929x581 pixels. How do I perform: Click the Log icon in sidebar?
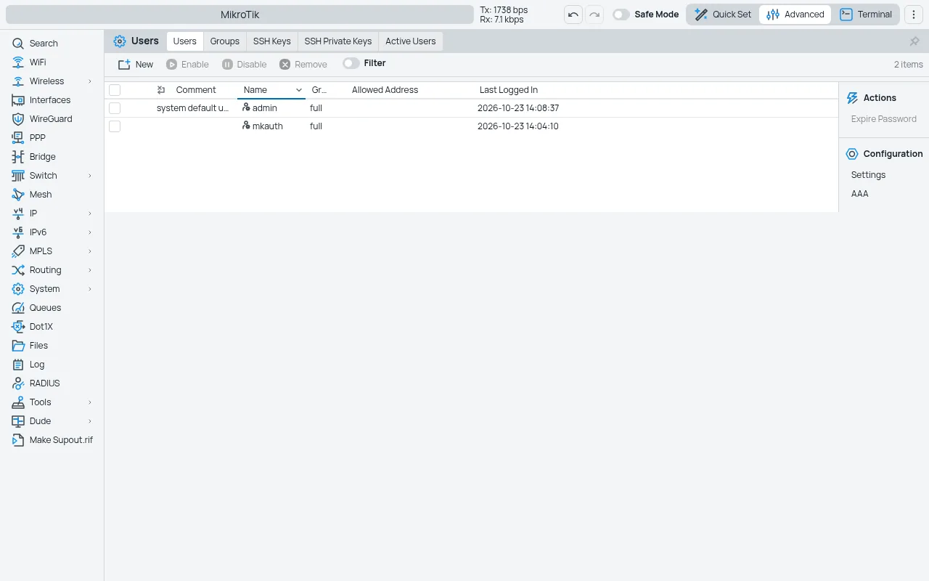pos(18,365)
